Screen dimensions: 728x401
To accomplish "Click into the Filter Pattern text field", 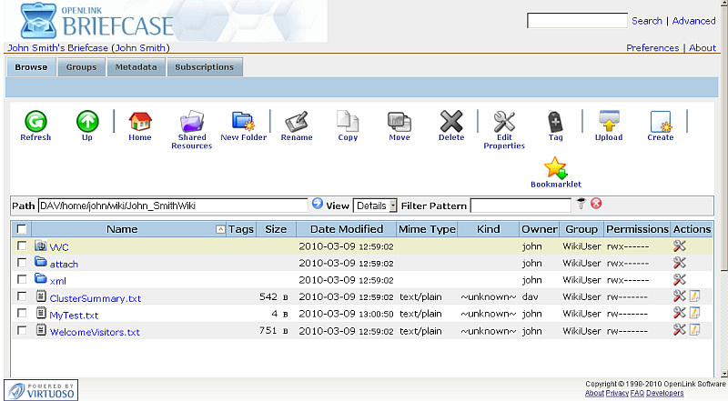I will (521, 206).
